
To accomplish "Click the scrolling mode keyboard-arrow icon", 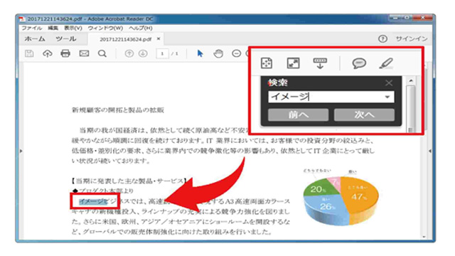I will point(320,63).
